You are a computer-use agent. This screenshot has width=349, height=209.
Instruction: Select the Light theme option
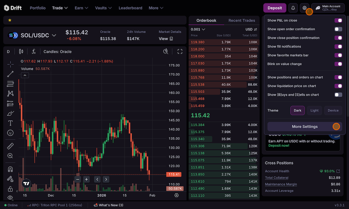pos(315,111)
